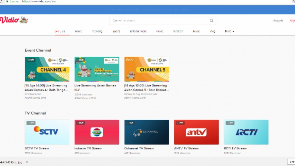Click Indosiar TV Stream title
Viewport: 295px width, 166px height.
[x=88, y=148]
